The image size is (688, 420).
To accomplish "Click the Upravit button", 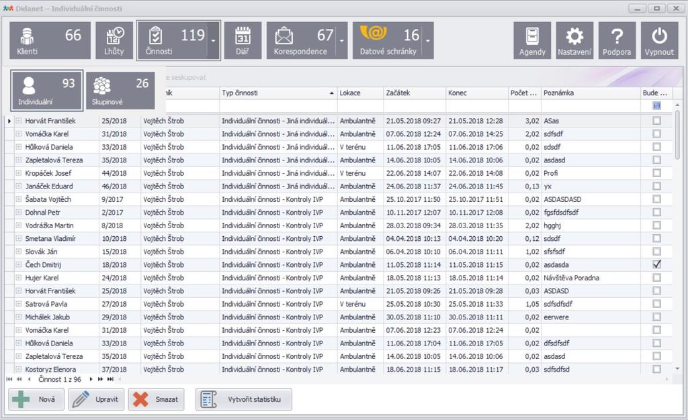I will pos(96,399).
